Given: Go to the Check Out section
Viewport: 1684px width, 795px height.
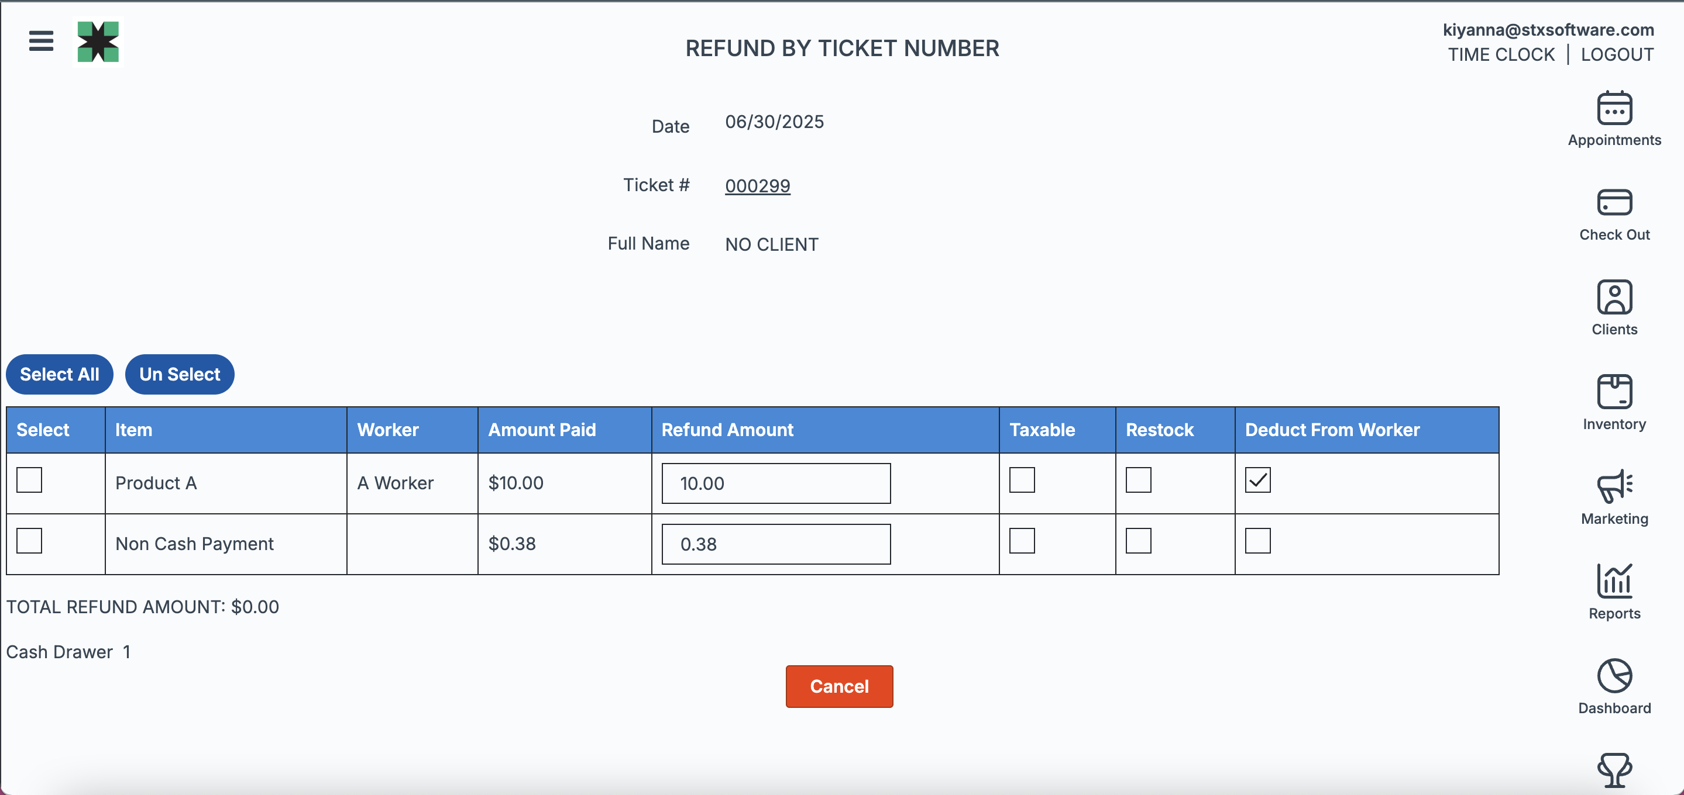Looking at the screenshot, I should pyautogui.click(x=1614, y=215).
